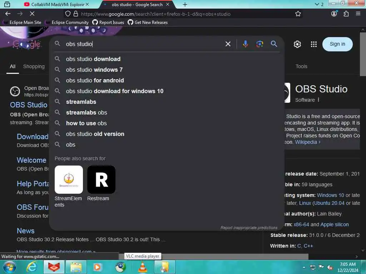Open the Apple silicon platform link
366x274 pixels.
[x=335, y=225]
